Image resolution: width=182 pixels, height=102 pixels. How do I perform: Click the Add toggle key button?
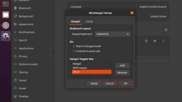pos(122,65)
